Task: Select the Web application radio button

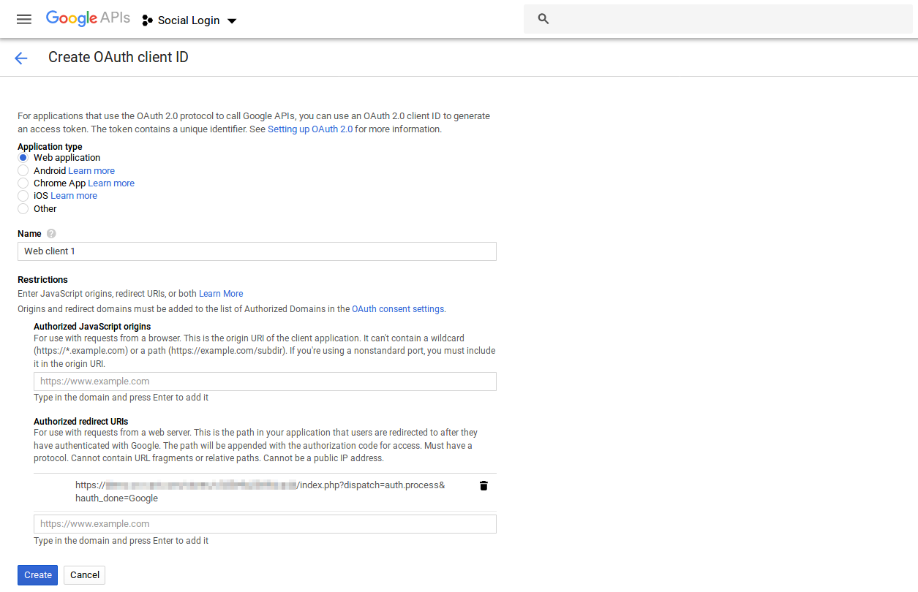Action: pyautogui.click(x=23, y=158)
